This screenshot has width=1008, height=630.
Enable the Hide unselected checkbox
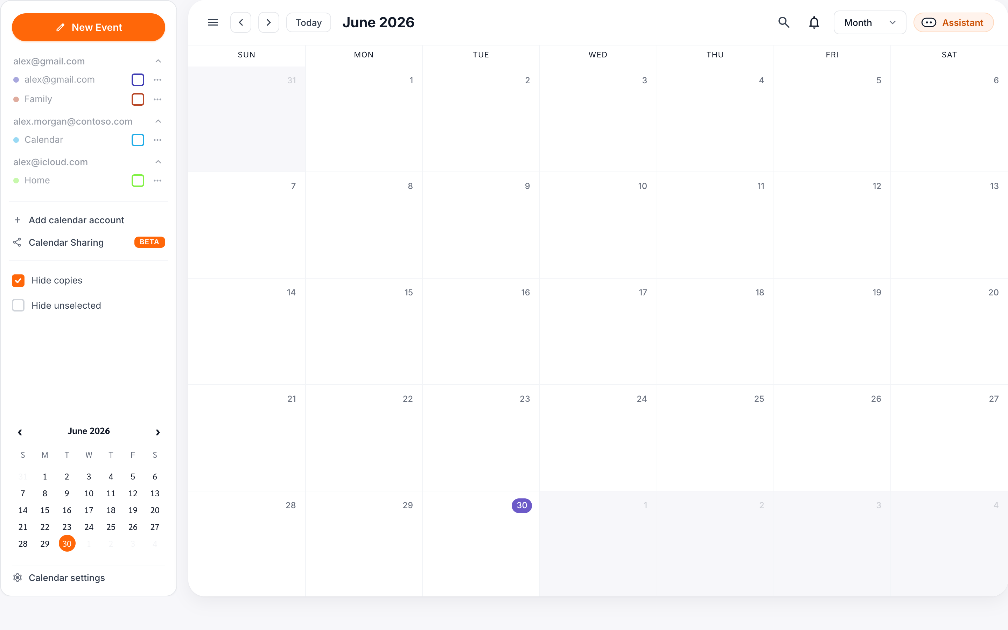pyautogui.click(x=18, y=306)
